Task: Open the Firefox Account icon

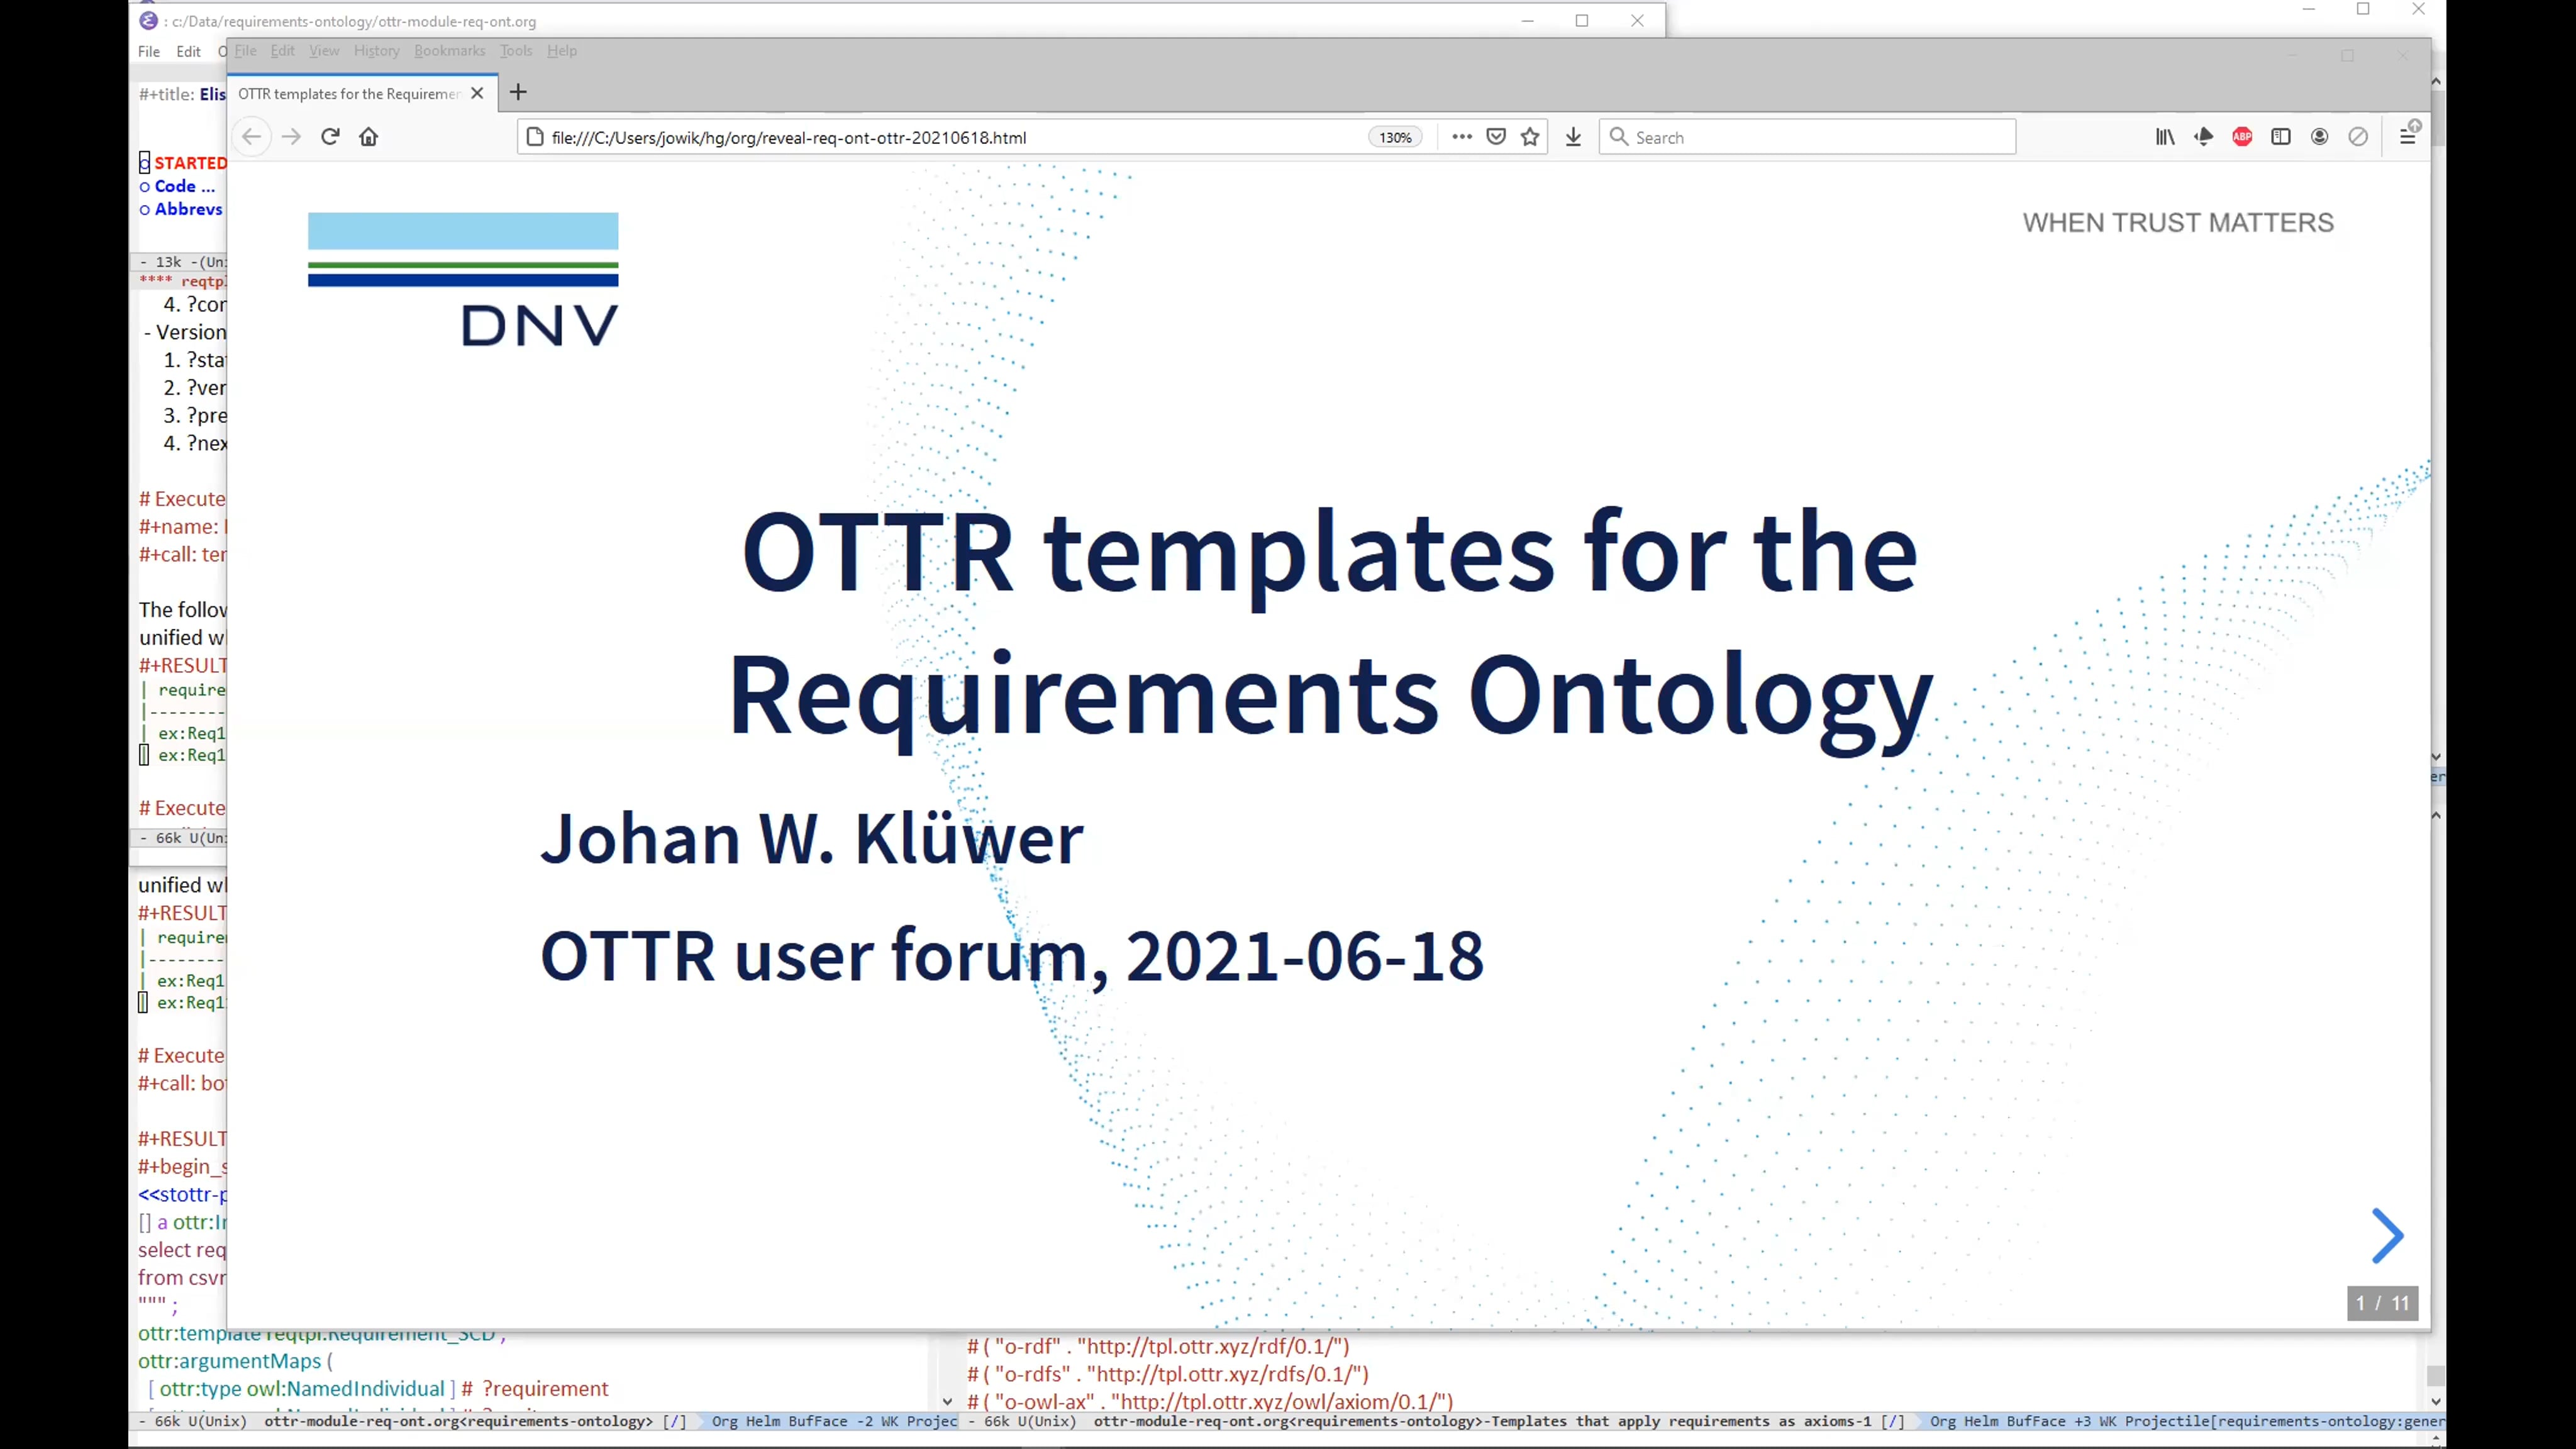Action: [2320, 137]
